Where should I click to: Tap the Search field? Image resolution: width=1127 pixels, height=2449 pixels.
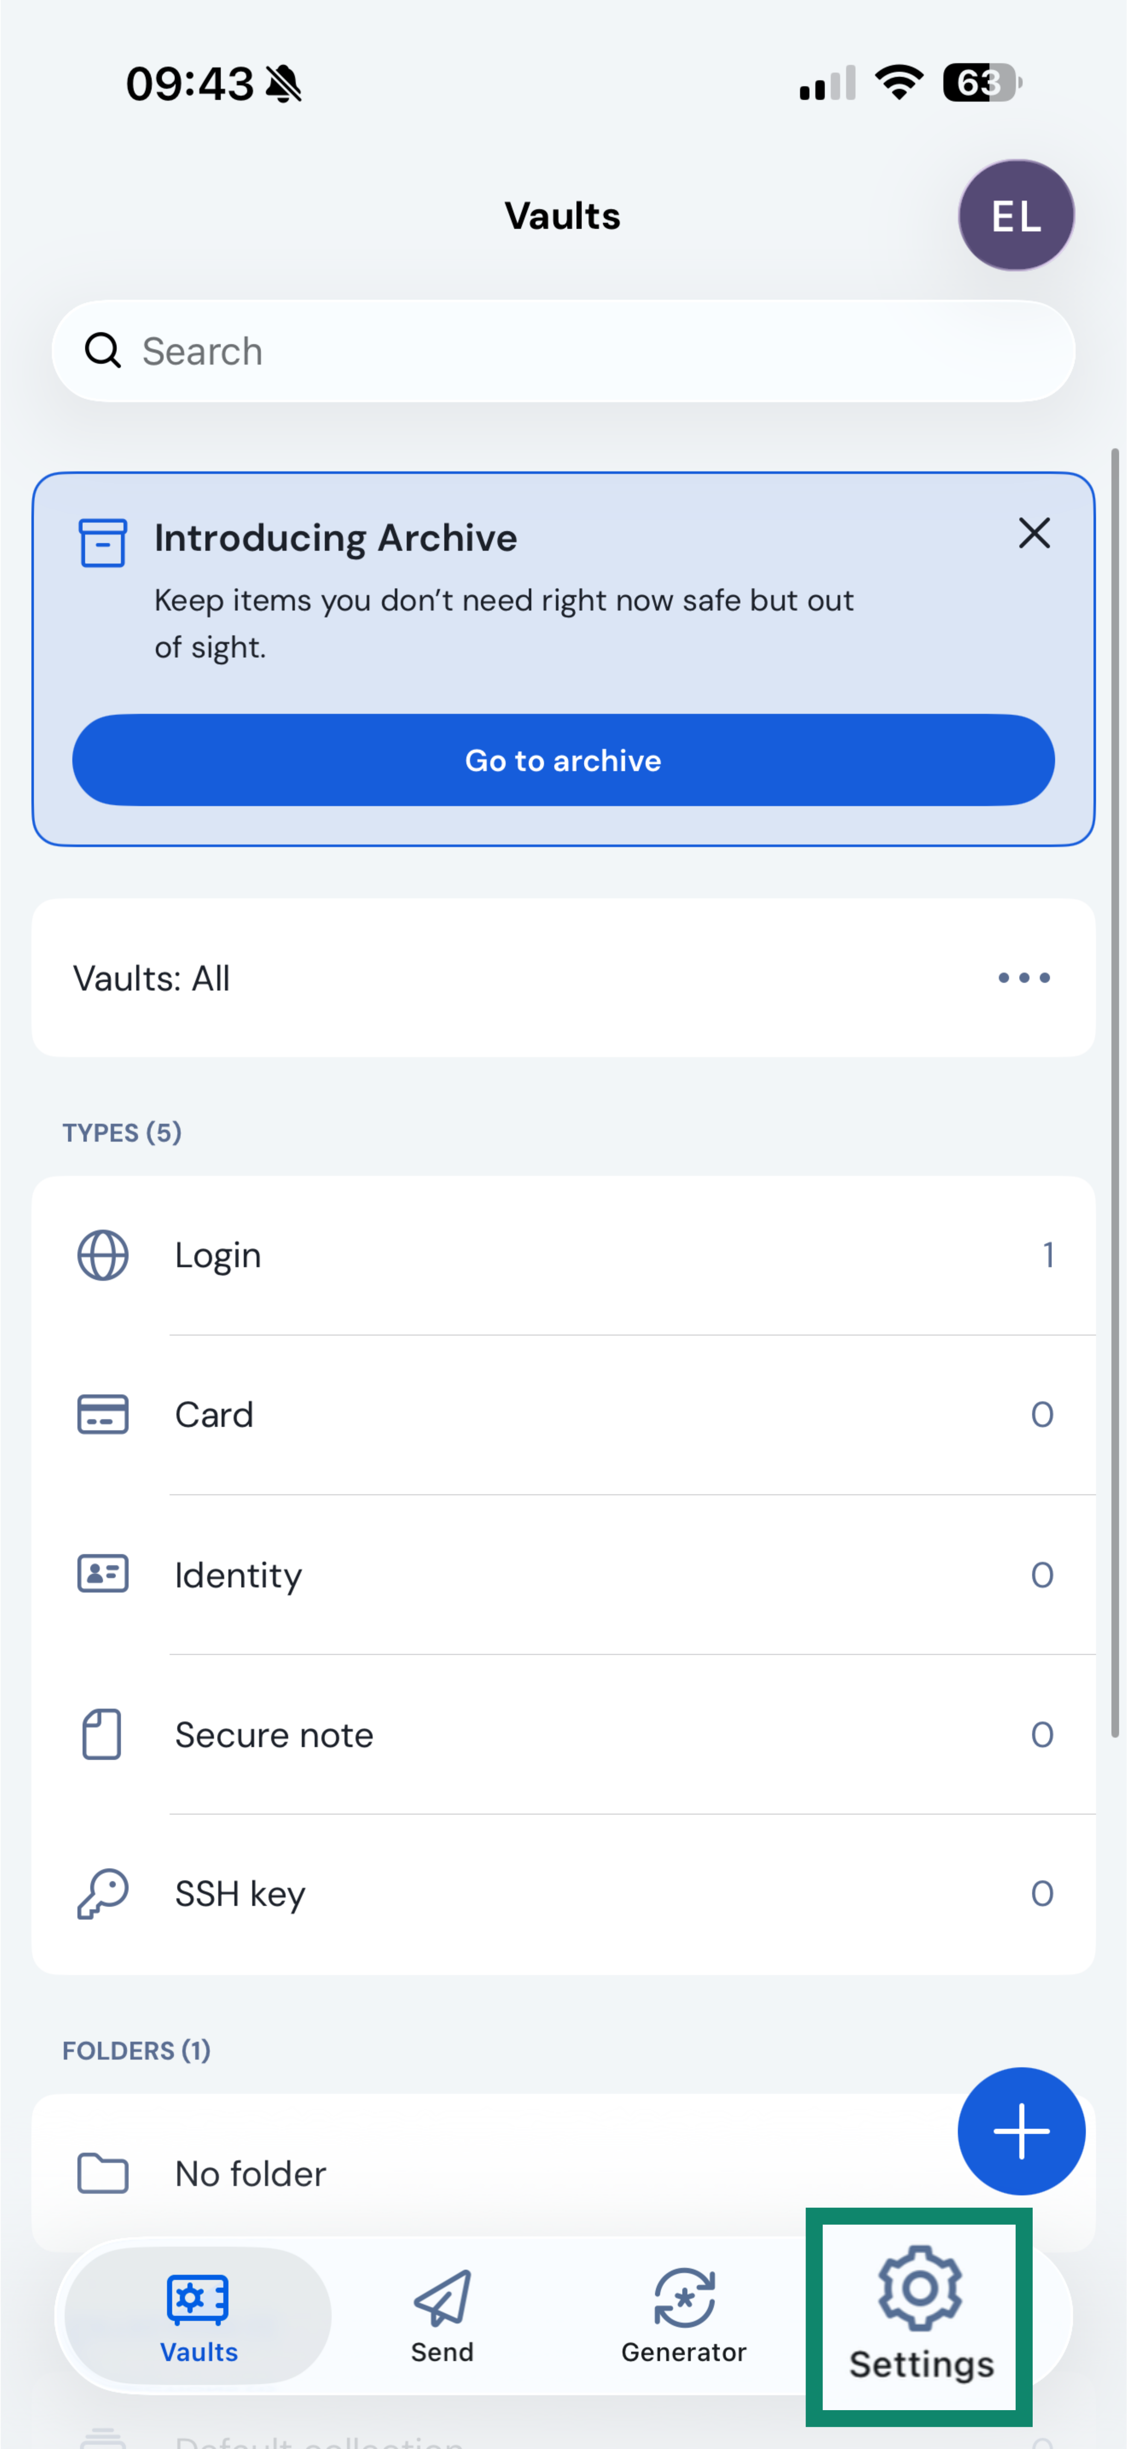[x=563, y=352]
